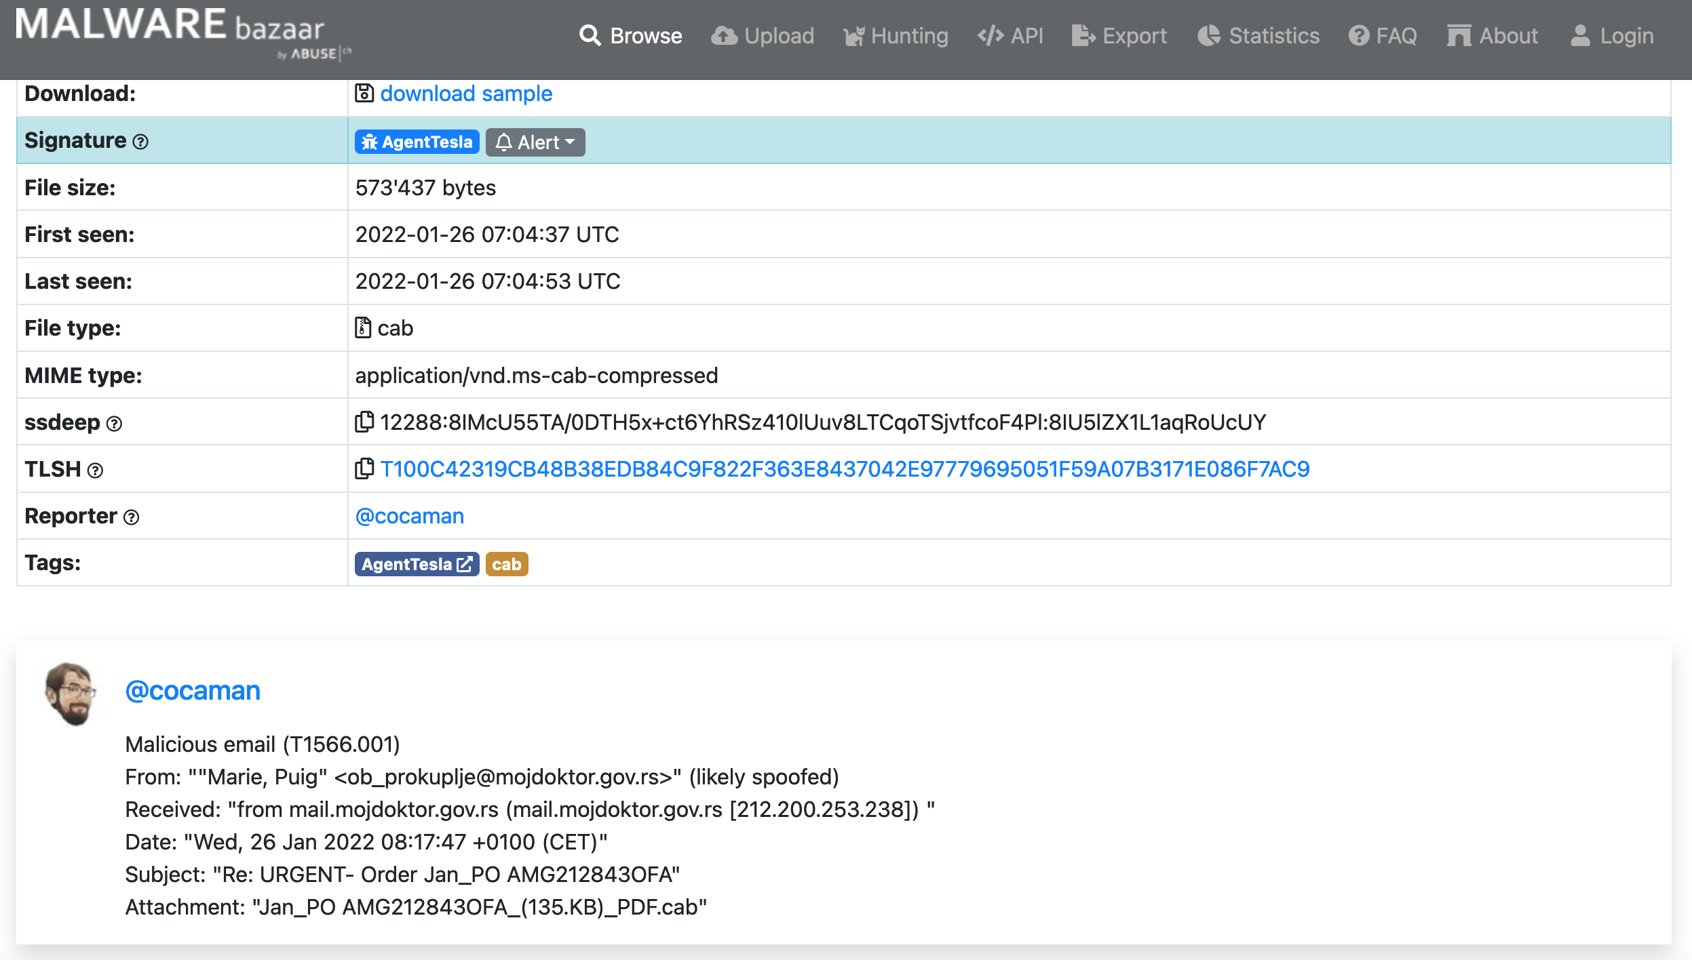This screenshot has width=1692, height=960.
Task: Click the cab file type tag
Action: 505,564
